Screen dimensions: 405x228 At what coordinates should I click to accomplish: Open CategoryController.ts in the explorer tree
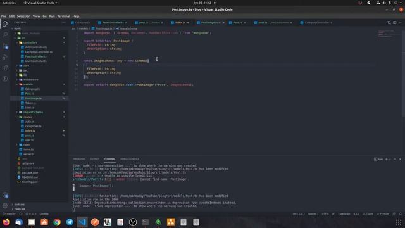click(x=39, y=52)
